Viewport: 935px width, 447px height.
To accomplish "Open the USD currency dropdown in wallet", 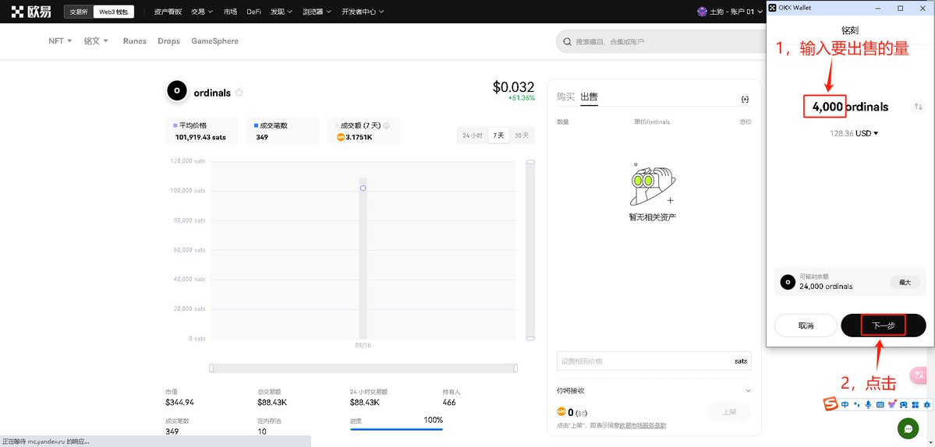I will 855,133.
